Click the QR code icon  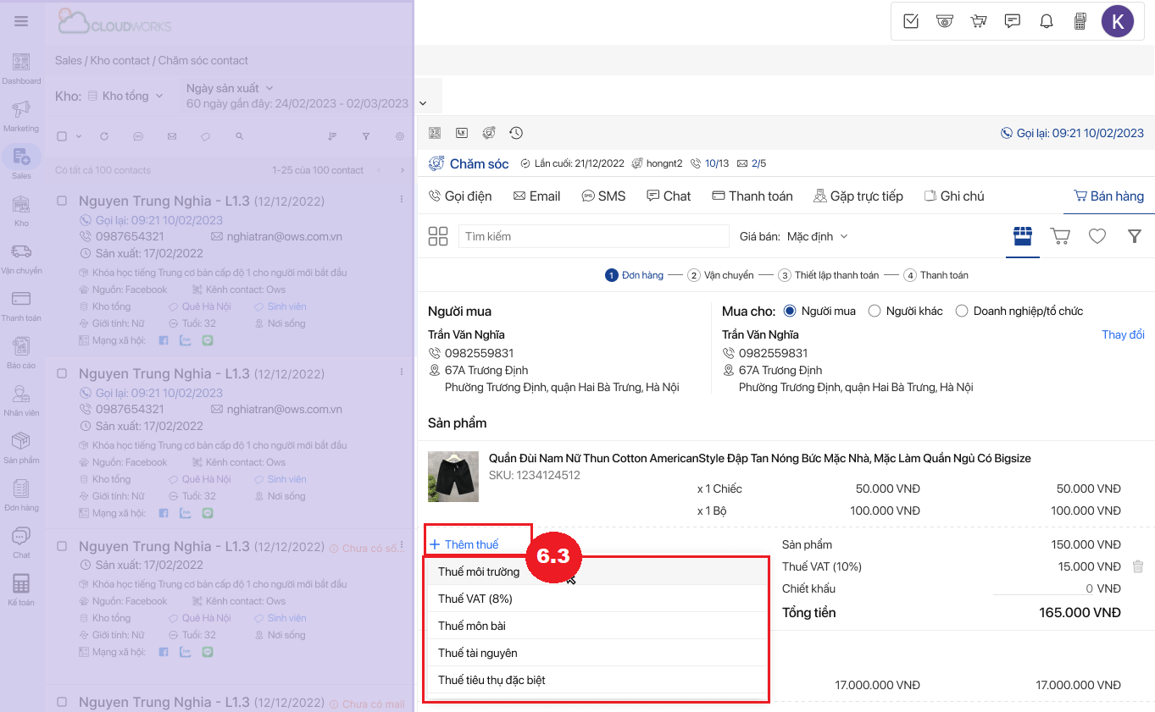[435, 133]
